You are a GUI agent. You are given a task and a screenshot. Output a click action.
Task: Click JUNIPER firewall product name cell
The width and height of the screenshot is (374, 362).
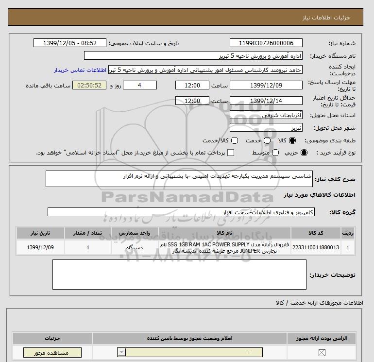[224, 247]
